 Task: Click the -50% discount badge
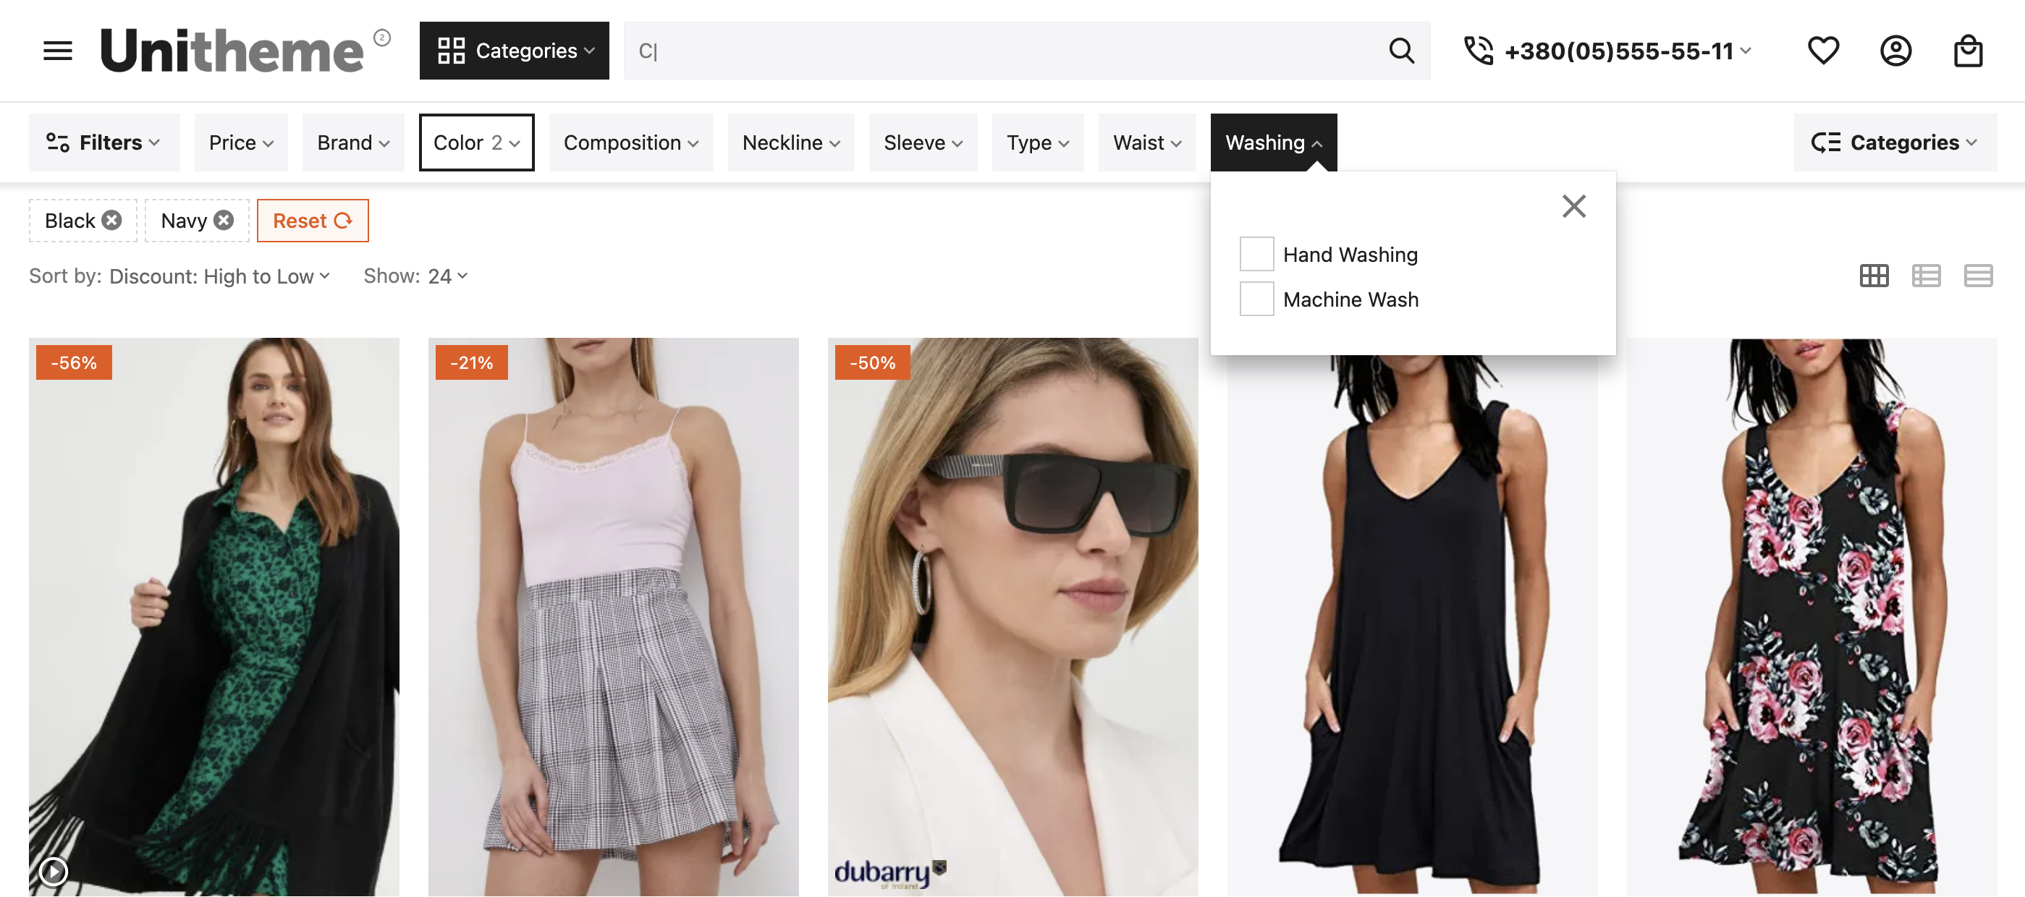click(x=873, y=363)
